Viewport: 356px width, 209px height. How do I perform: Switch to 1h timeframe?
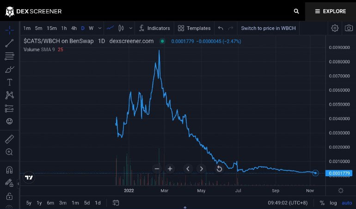(64, 28)
